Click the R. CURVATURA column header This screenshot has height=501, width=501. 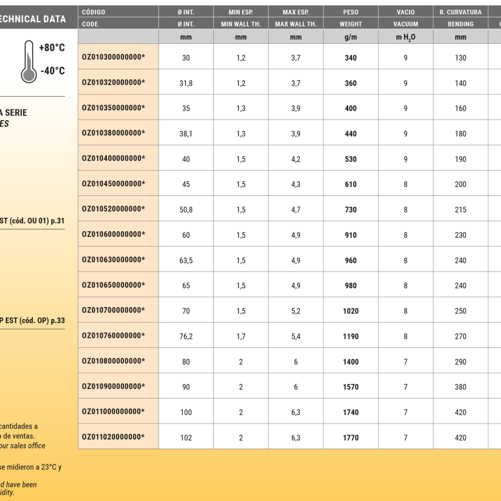coord(460,12)
